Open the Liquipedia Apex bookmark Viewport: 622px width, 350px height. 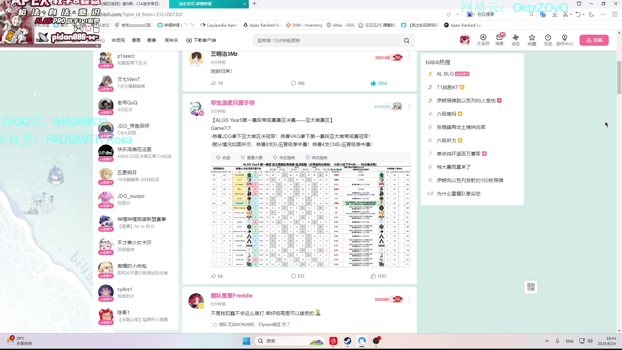coord(219,25)
